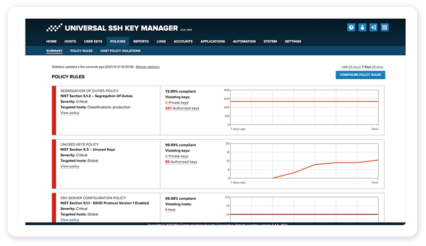Open the 267 Authorized keys violations link
Screen dimensions: 426x246
[182, 108]
